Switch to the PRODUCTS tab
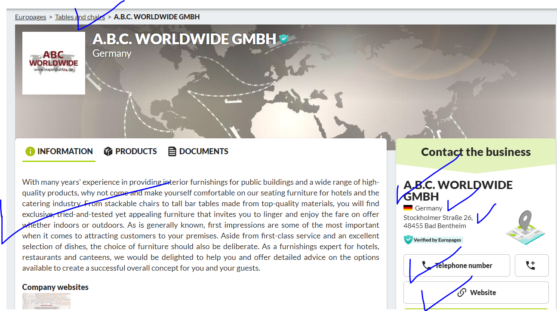The height and width of the screenshot is (311, 557). coord(130,151)
